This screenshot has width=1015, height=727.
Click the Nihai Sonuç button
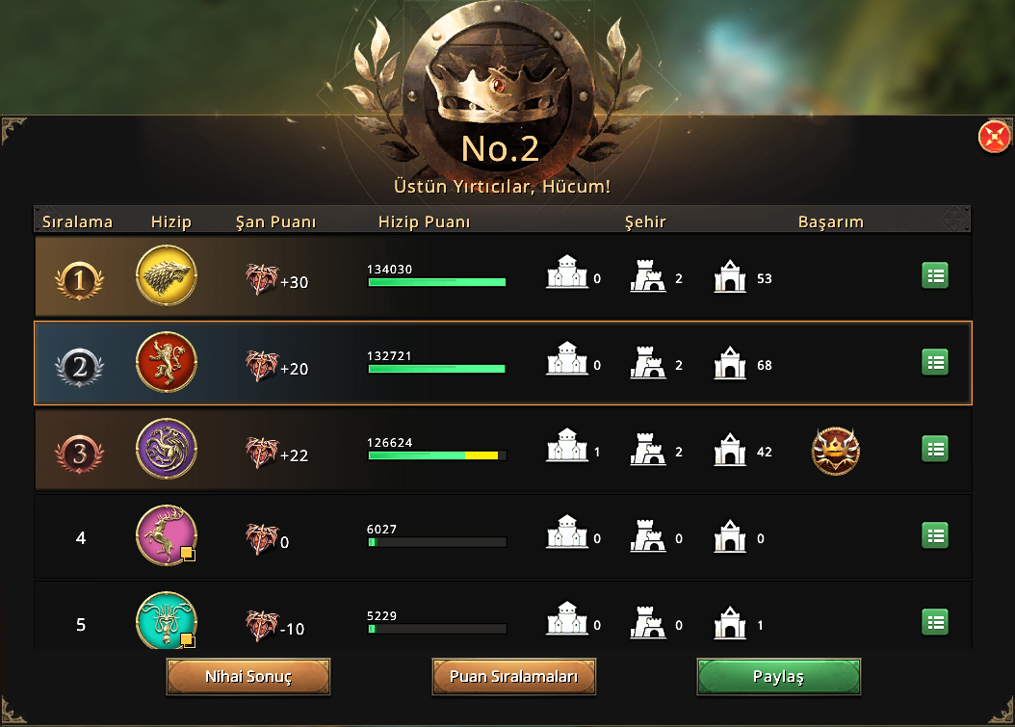[x=248, y=677]
